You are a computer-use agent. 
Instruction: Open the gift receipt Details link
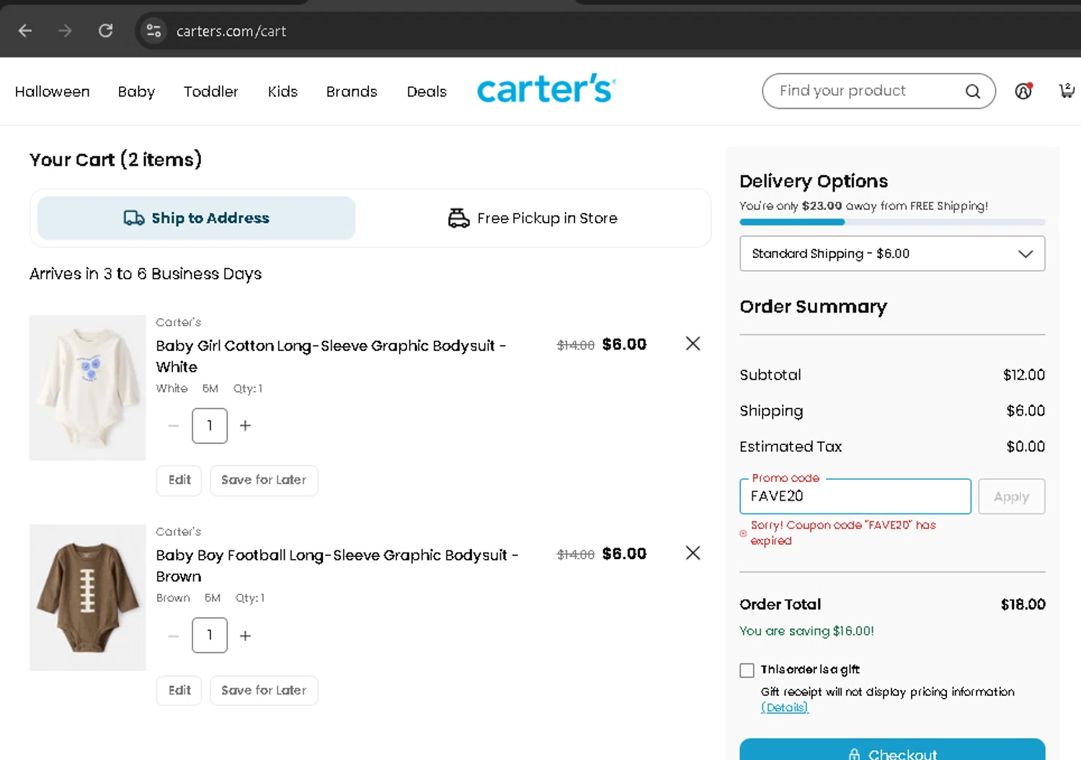pos(785,707)
